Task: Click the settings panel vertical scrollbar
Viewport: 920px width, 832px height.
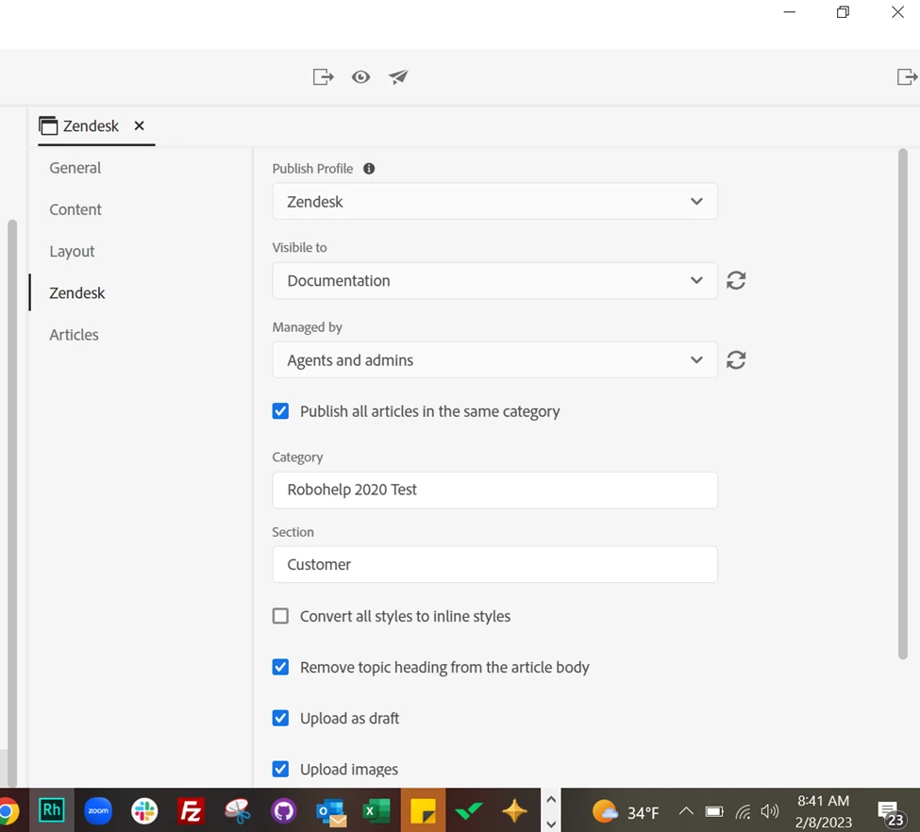Action: click(x=902, y=404)
